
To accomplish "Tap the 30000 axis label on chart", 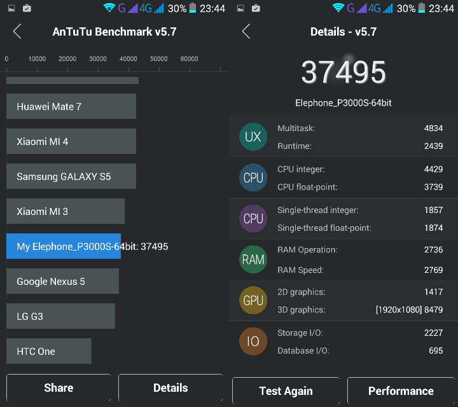I will click(x=98, y=59).
